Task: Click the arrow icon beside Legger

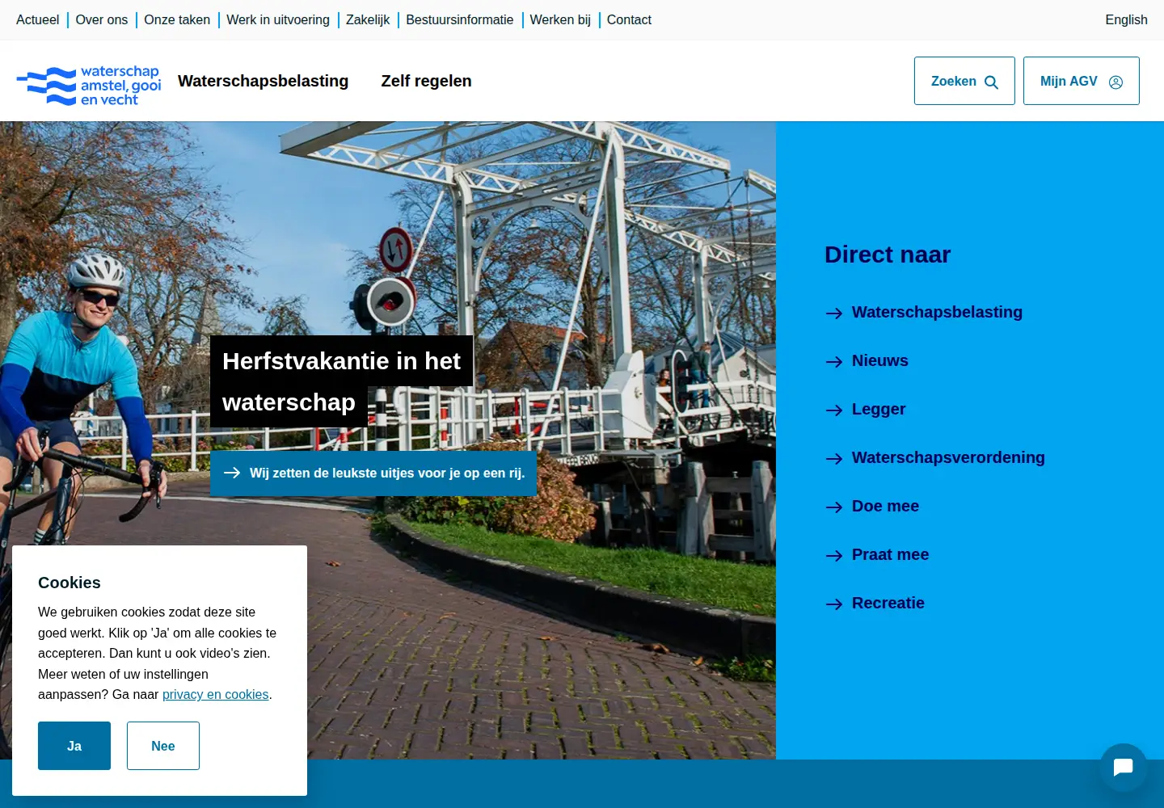Action: tap(834, 410)
